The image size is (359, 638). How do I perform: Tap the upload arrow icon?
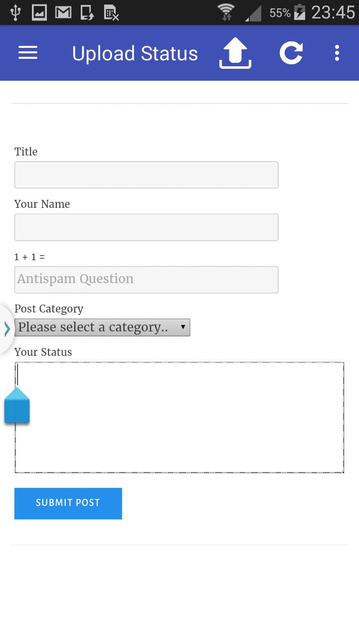(x=235, y=53)
